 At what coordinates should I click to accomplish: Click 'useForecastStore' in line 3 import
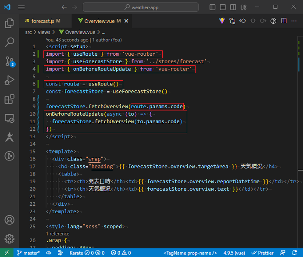(x=97, y=61)
